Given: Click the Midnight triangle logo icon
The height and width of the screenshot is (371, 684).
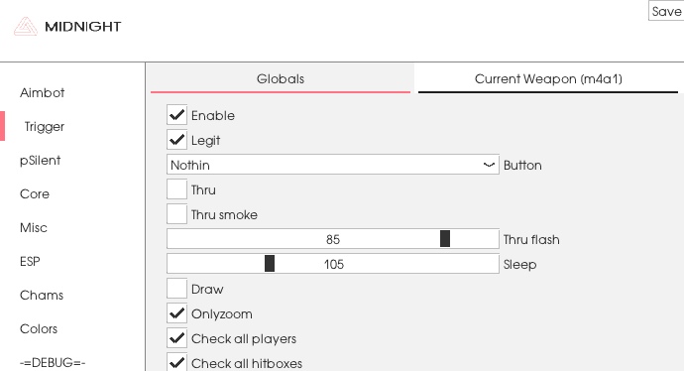Looking at the screenshot, I should (26, 26).
